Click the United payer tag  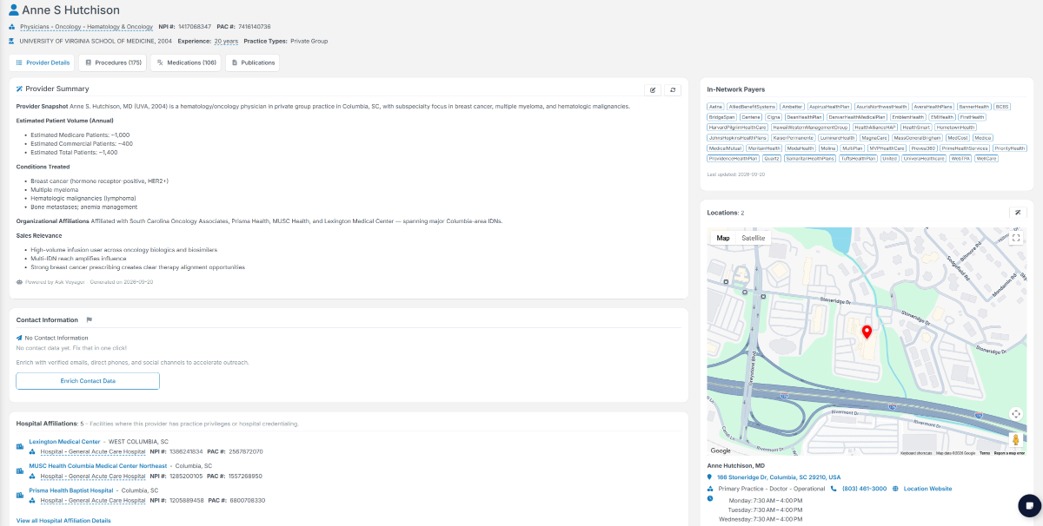(889, 159)
